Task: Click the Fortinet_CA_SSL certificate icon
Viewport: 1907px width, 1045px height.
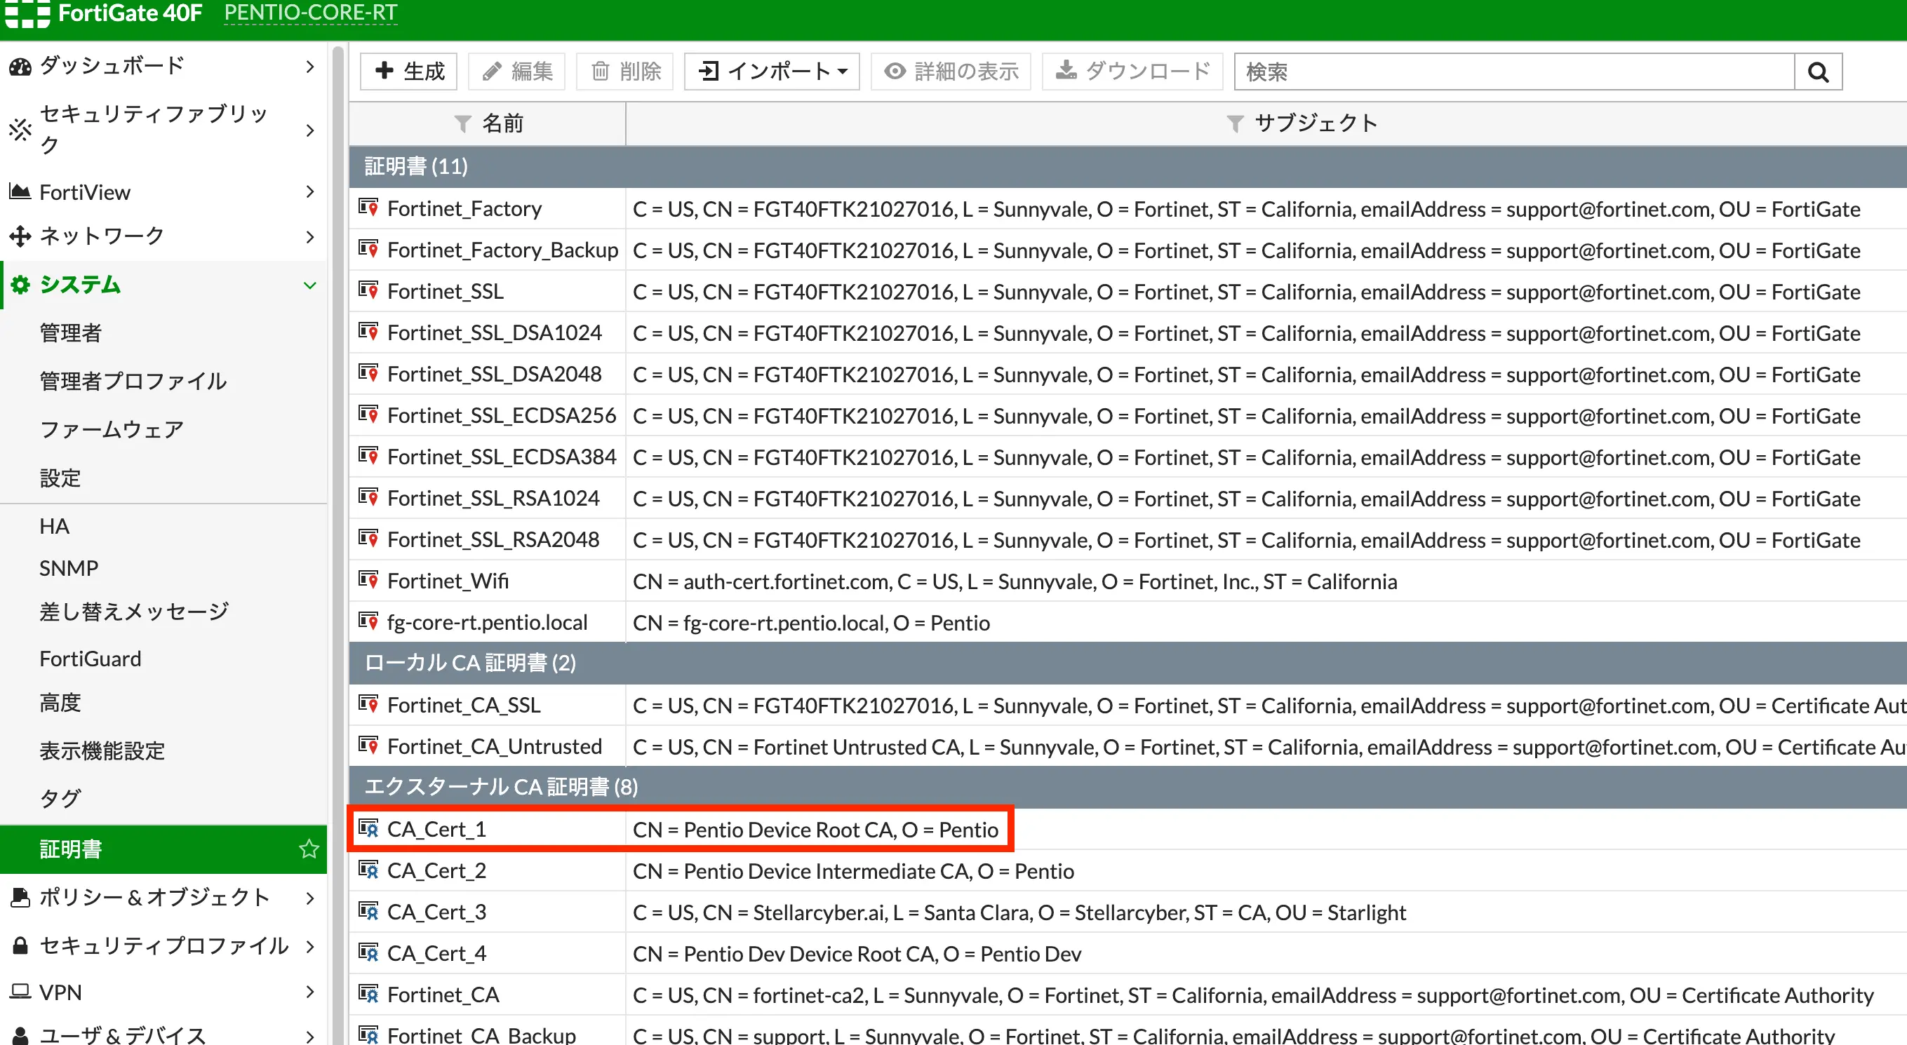Action: tap(368, 705)
